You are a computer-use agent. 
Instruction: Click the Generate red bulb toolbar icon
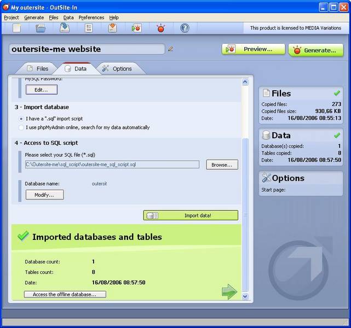click(x=161, y=28)
